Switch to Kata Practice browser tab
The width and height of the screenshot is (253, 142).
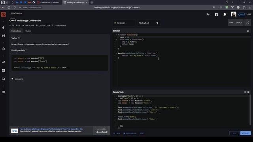coord(49,2)
